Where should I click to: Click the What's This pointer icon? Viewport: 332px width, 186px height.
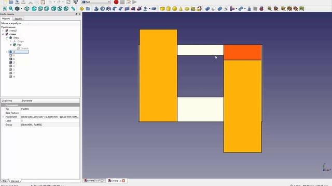pos(76,2)
